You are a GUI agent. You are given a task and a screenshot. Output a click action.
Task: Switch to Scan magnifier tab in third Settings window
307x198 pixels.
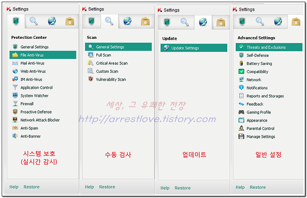[185, 22]
